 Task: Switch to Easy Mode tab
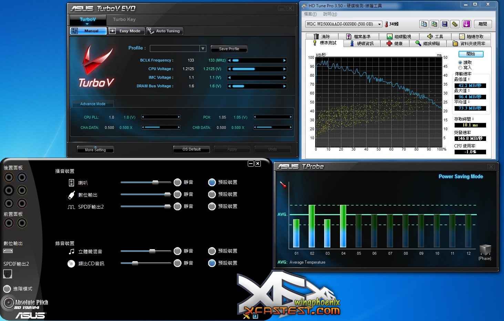(126, 31)
